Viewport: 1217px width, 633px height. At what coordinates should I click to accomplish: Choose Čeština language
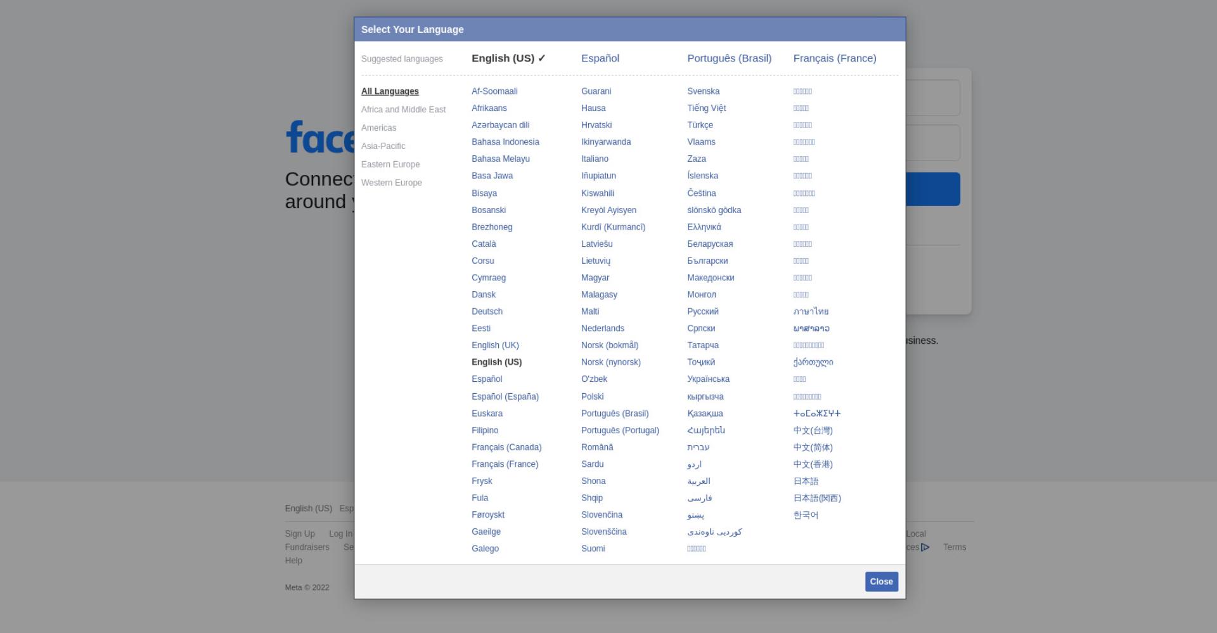(x=701, y=193)
